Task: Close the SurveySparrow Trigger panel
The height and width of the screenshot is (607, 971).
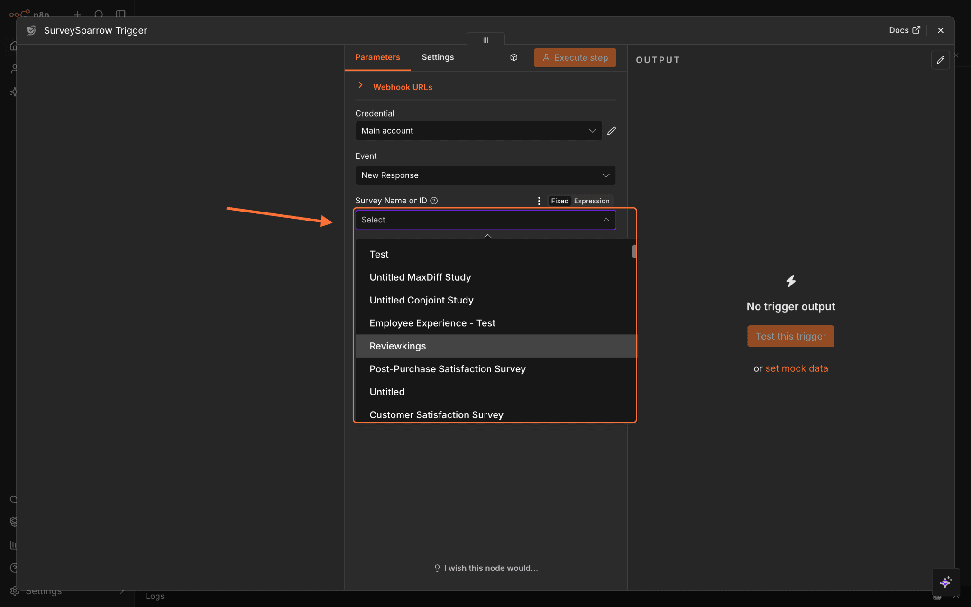Action: pos(941,30)
